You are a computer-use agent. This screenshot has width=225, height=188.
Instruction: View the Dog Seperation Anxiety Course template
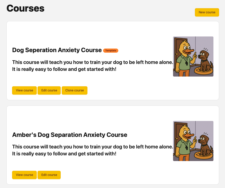24,90
